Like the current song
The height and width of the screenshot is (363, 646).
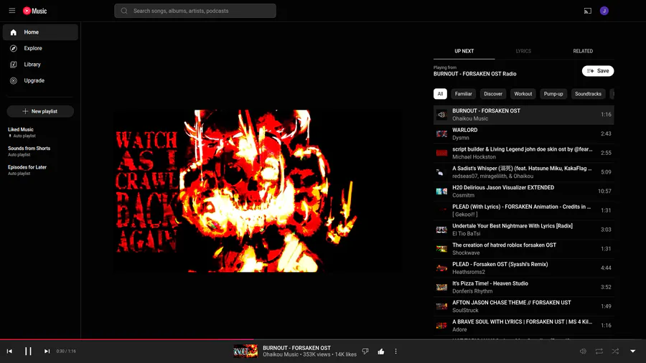pyautogui.click(x=380, y=351)
